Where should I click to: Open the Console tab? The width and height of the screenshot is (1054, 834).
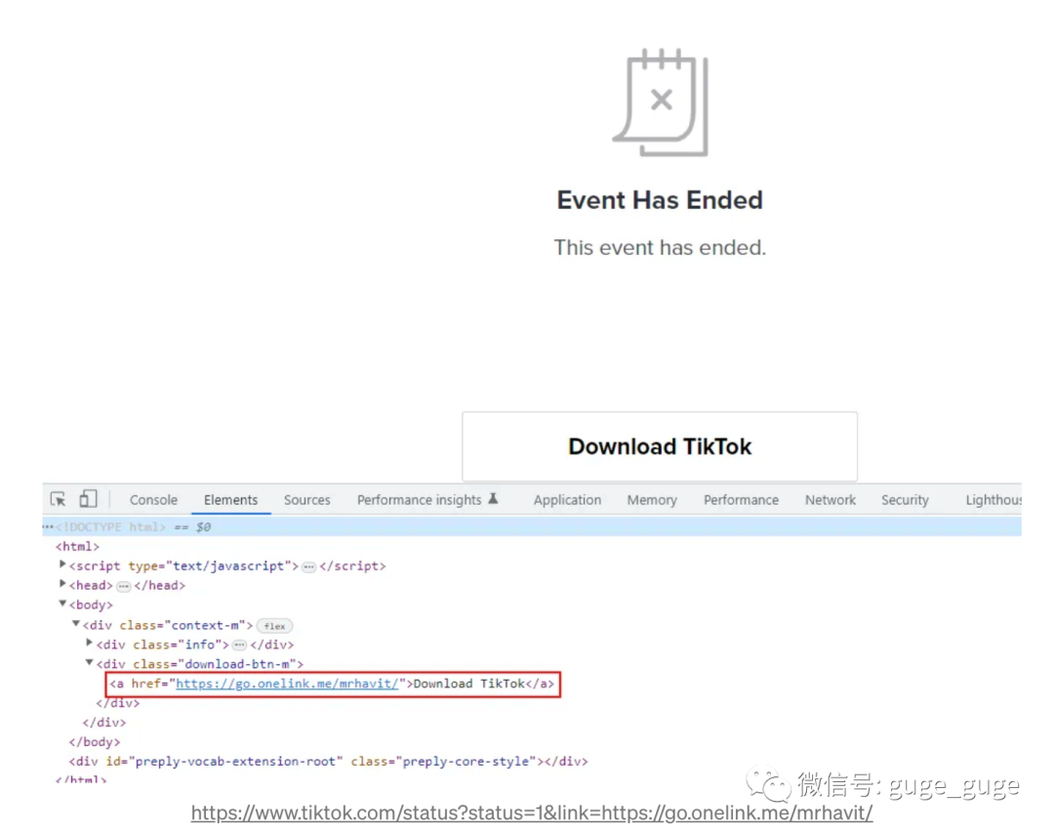153,500
